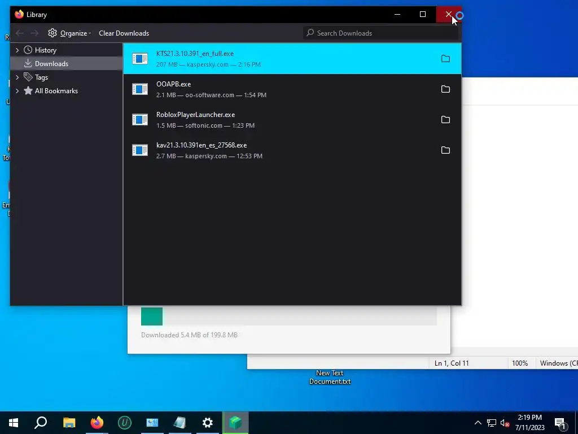Screen dimensions: 578x434
Task: Click the file icon of OOAPB.exe
Action: click(x=140, y=89)
